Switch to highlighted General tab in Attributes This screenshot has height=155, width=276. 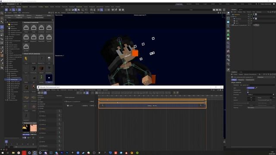pos(234,80)
